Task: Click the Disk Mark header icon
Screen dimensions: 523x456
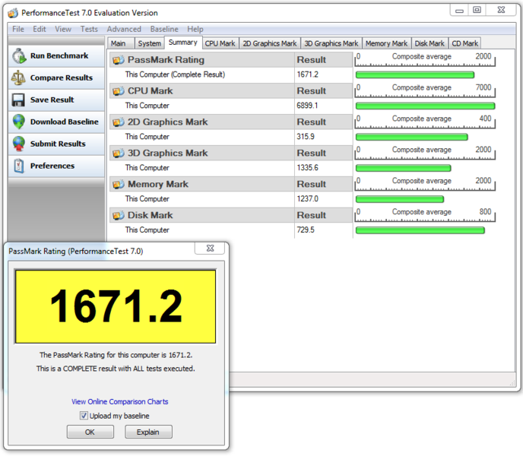Action: tap(118, 216)
